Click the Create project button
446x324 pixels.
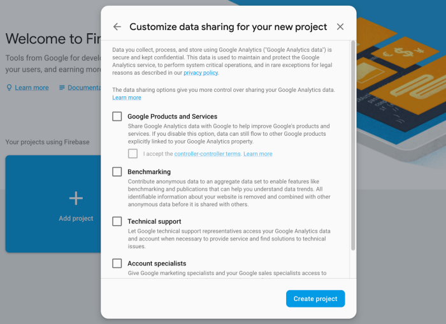click(x=315, y=298)
